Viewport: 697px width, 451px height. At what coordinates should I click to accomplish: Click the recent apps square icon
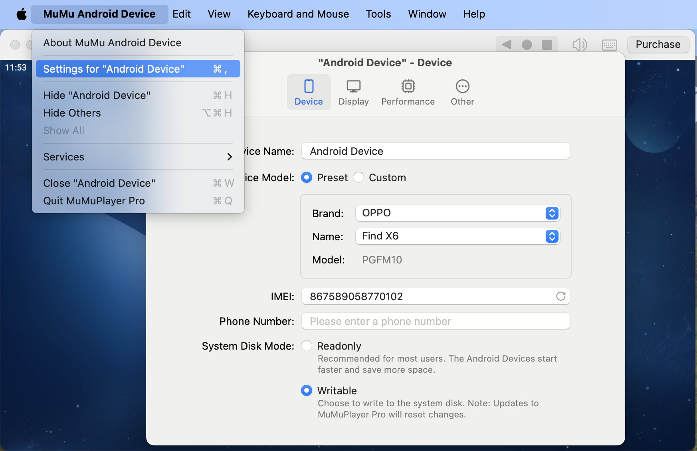pyautogui.click(x=547, y=44)
